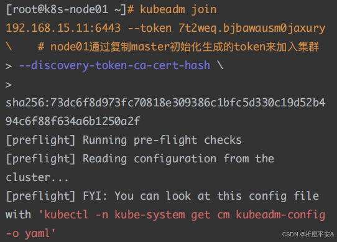337x242 pixels.
Task: Click the hash continuation 94c6f88f634a6b1250a2f
Action: (x=73, y=121)
